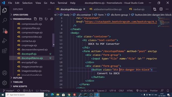Viewport: 172px width, 97px height.
Task: Click New Folder icon in explorer header
Action: pyautogui.click(x=41, y=19)
